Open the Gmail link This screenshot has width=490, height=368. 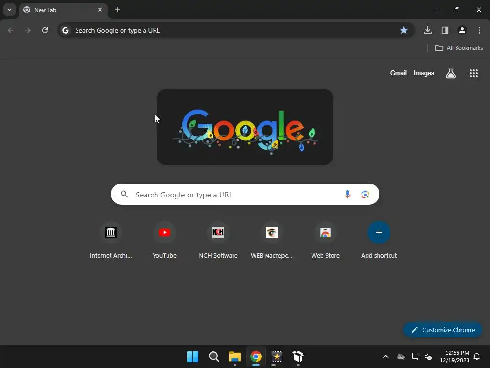coord(399,73)
